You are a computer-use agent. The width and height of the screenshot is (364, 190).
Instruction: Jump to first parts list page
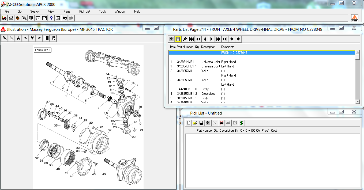pyautogui.click(x=192, y=39)
